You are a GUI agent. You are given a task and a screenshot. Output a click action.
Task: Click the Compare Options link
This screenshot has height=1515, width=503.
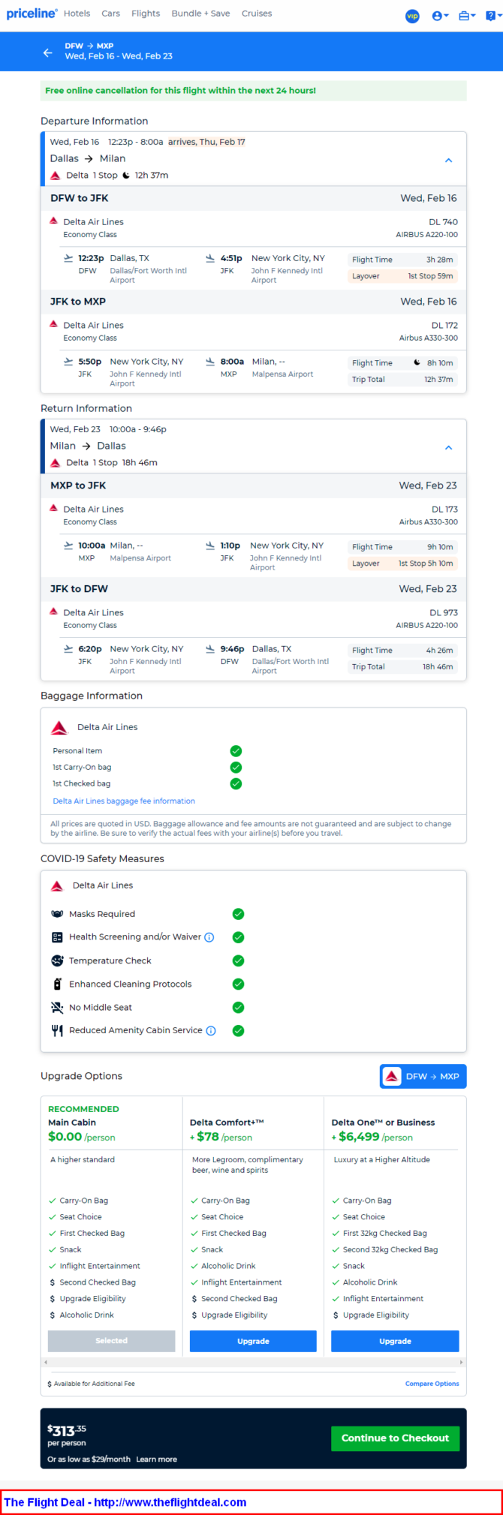(x=432, y=1384)
